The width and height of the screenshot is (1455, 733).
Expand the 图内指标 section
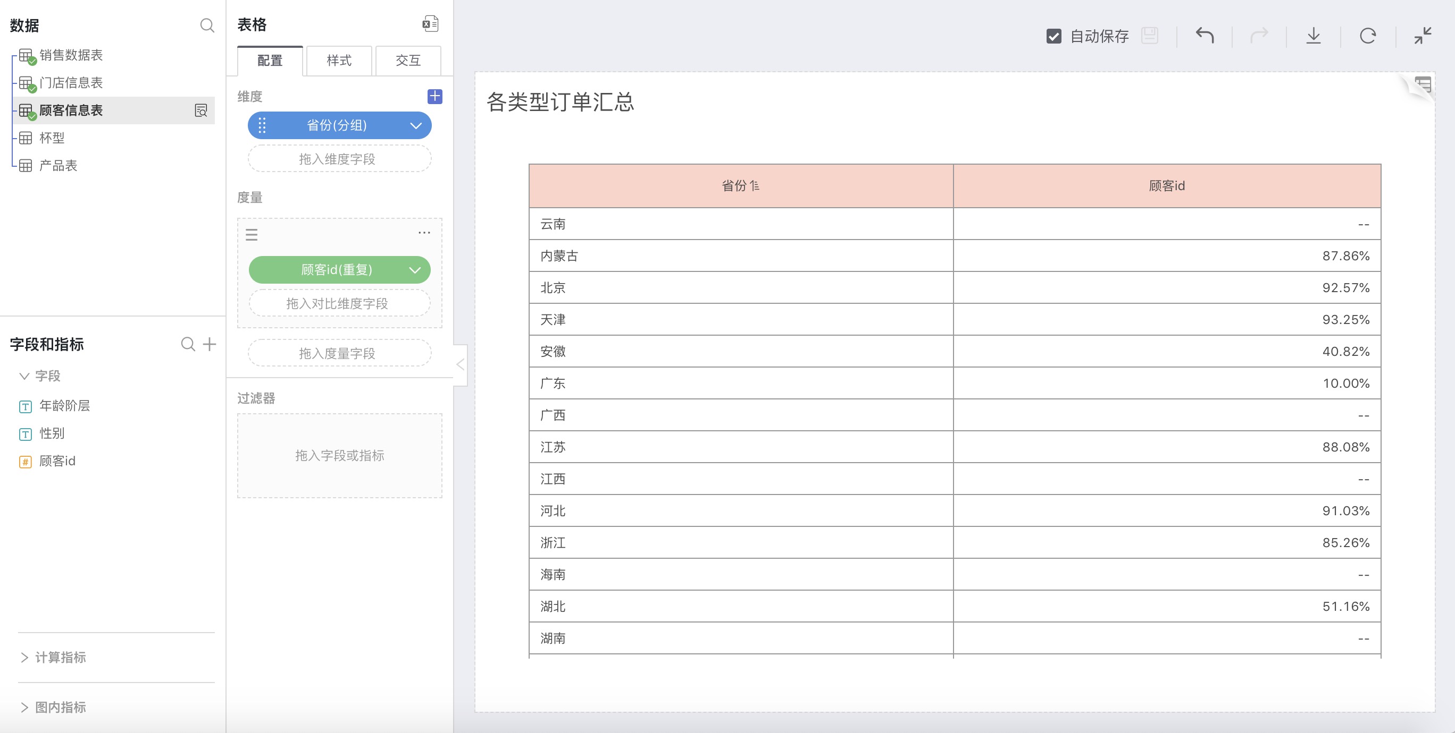pos(24,708)
